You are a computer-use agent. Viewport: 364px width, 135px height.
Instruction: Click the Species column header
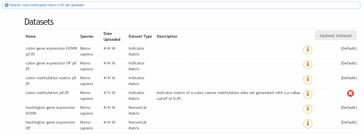tap(87, 36)
